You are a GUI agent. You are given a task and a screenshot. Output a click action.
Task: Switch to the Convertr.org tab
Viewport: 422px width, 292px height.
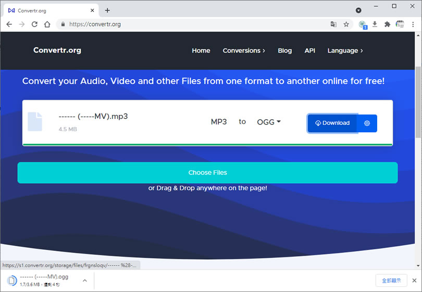click(51, 10)
